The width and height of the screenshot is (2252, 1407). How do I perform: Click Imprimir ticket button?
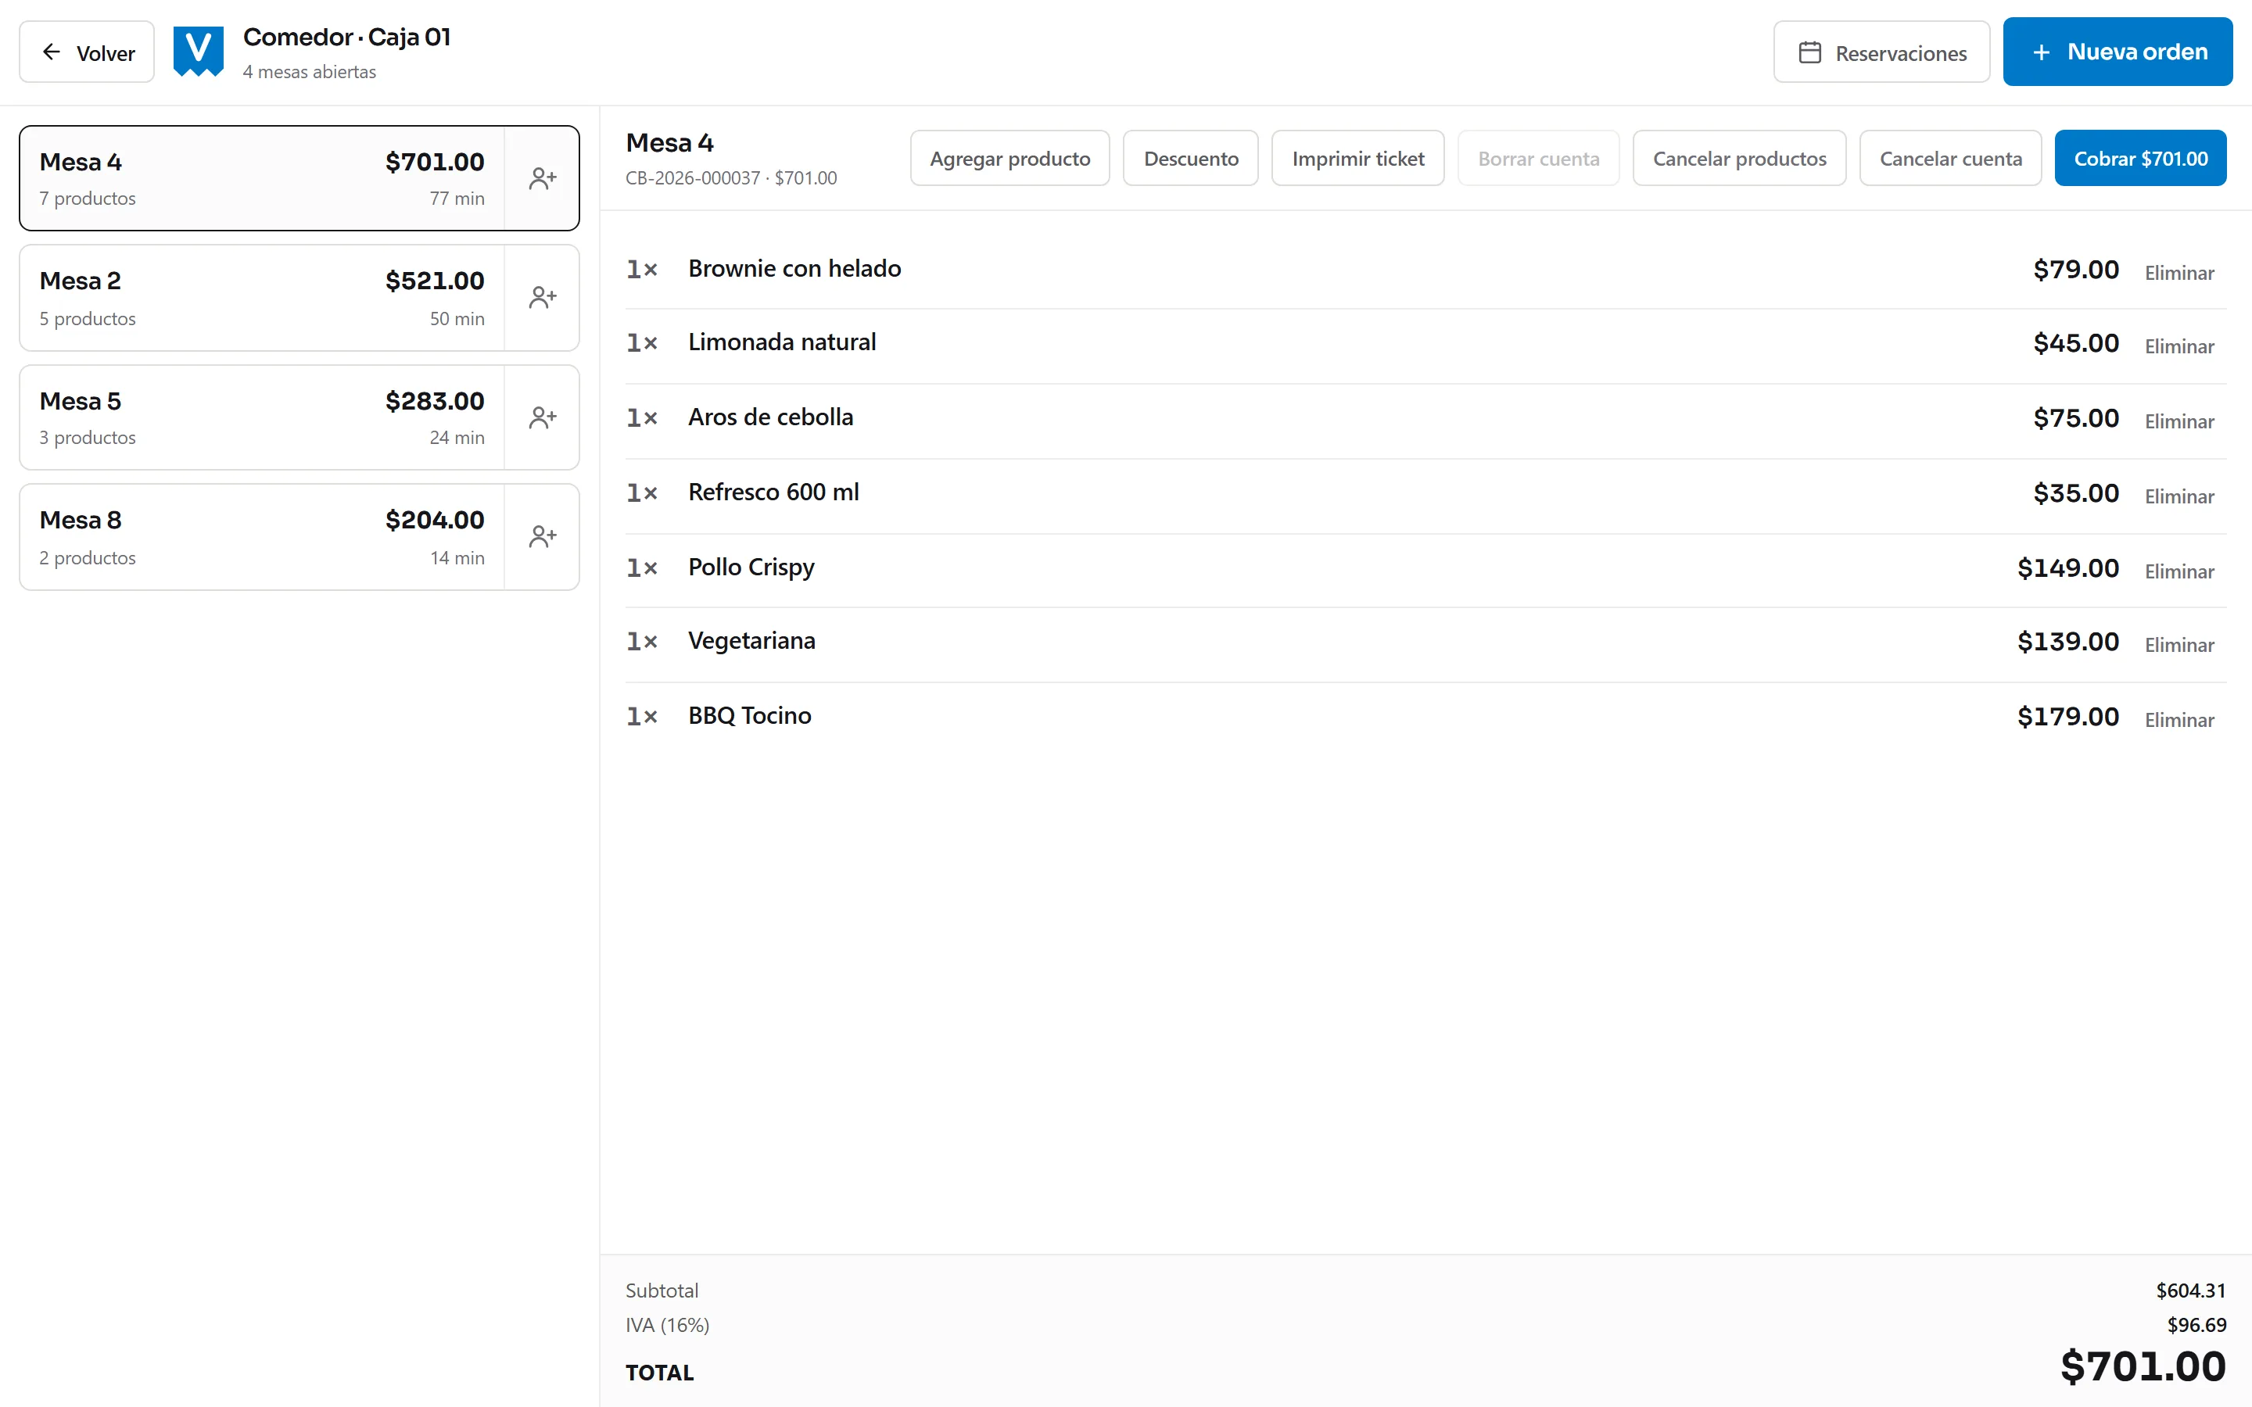[1357, 158]
